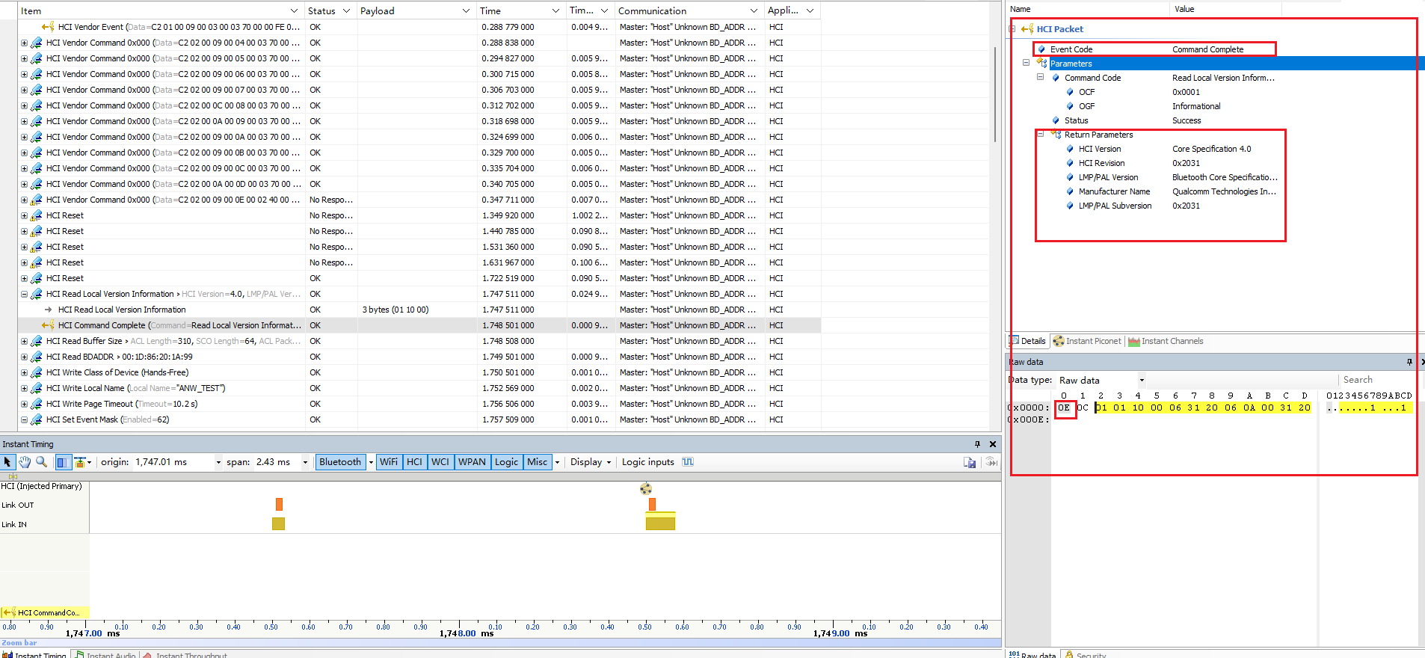Close the Instant Timing panel
The image size is (1425, 658).
pyautogui.click(x=993, y=444)
